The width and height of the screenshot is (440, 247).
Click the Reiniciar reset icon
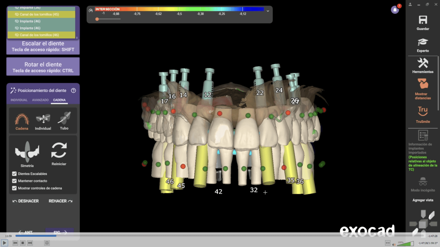pyautogui.click(x=59, y=151)
